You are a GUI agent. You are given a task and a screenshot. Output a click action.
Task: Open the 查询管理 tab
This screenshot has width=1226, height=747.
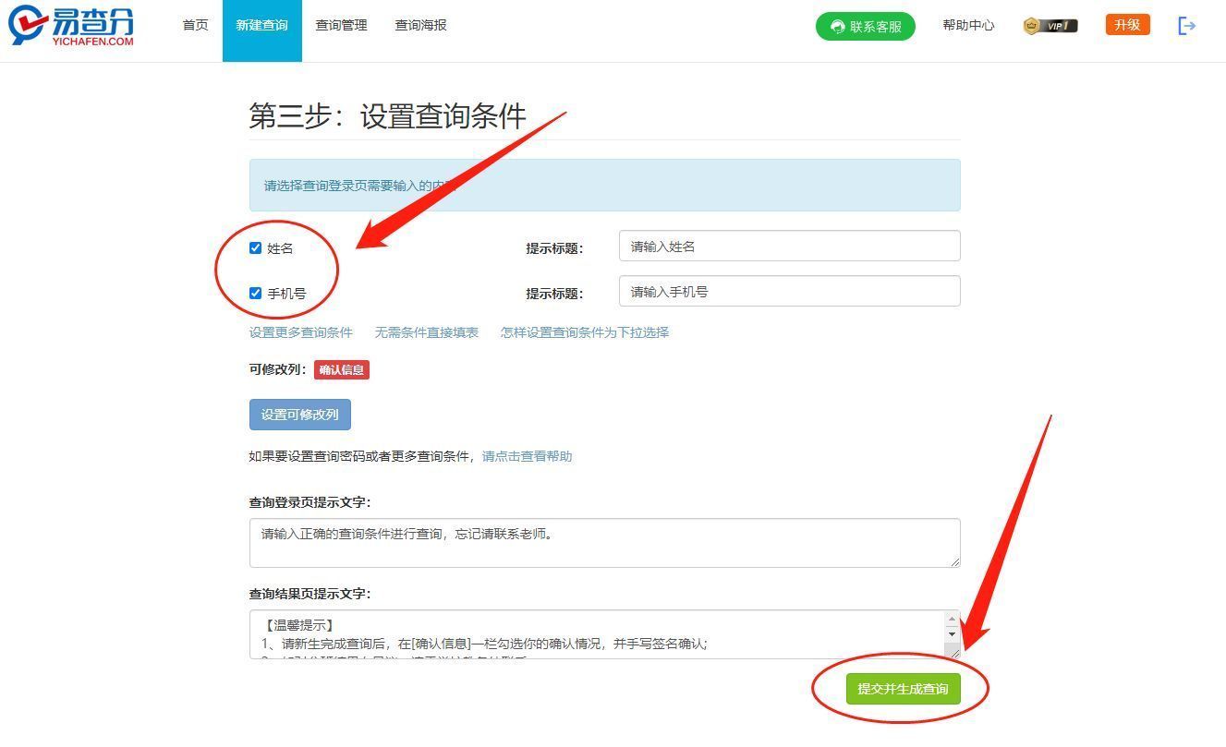coord(341,26)
